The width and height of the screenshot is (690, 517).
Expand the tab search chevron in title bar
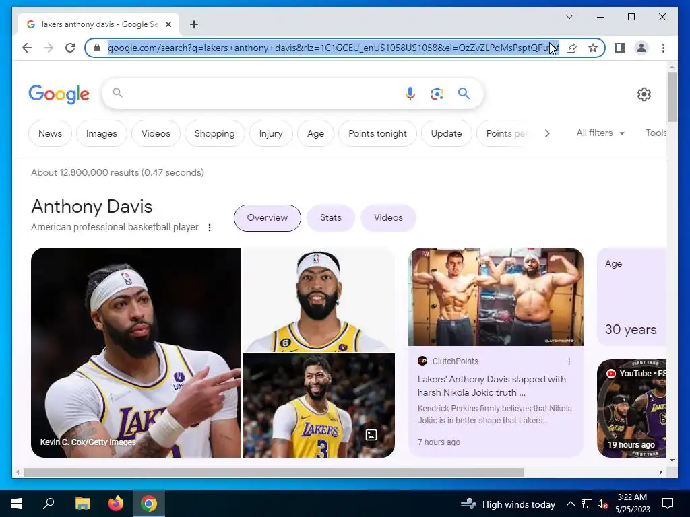pos(569,17)
